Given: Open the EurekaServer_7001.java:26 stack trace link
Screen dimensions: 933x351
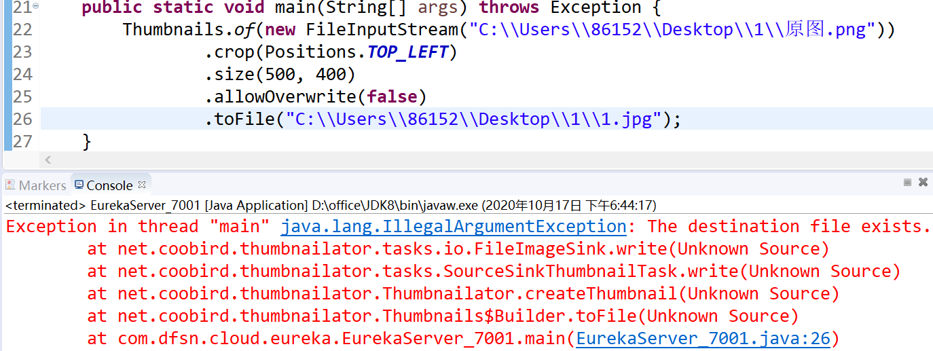Looking at the screenshot, I should 703,338.
